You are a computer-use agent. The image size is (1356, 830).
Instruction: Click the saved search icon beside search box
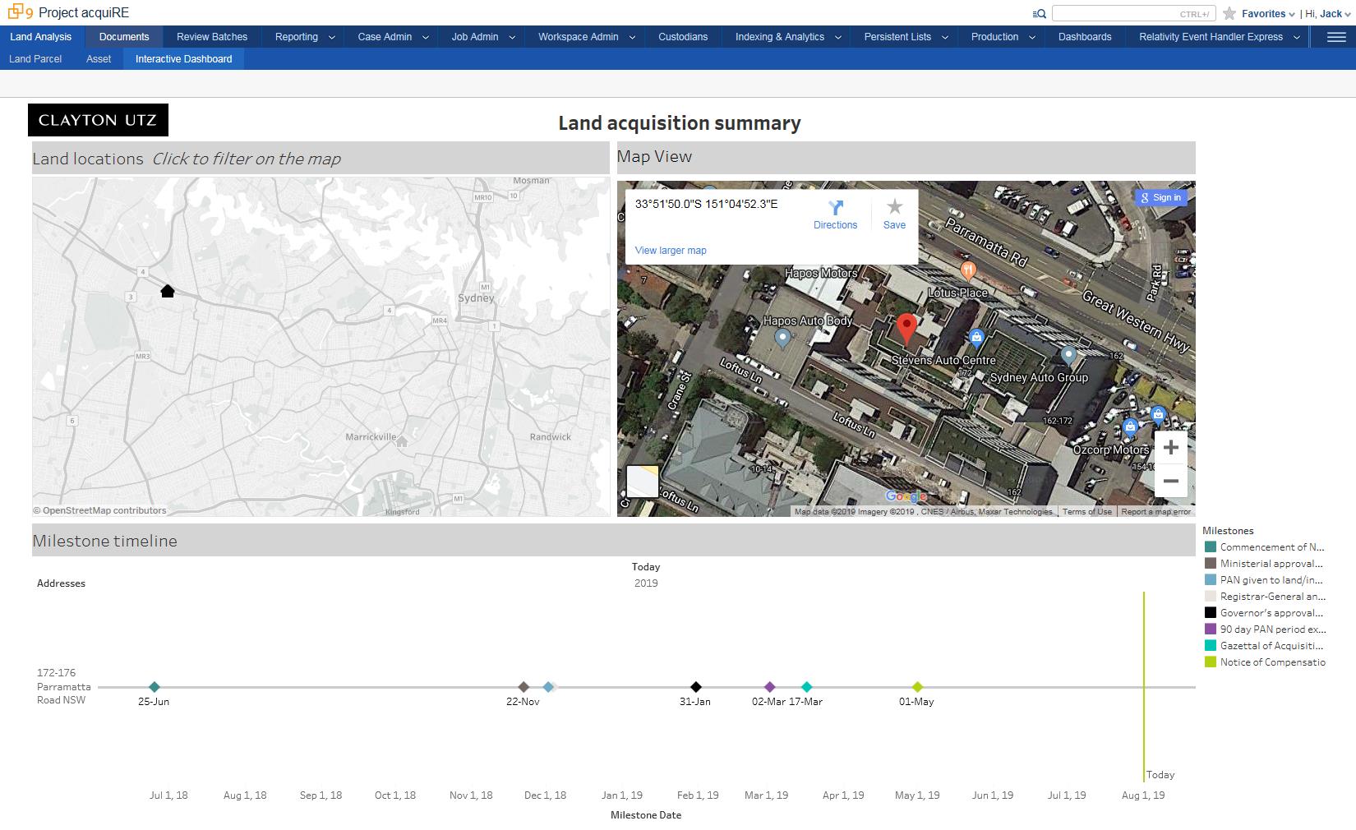pyautogui.click(x=1040, y=13)
